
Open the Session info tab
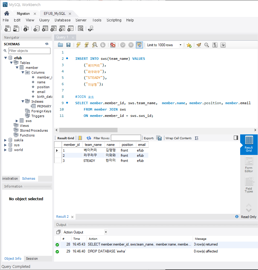click(x=32, y=259)
